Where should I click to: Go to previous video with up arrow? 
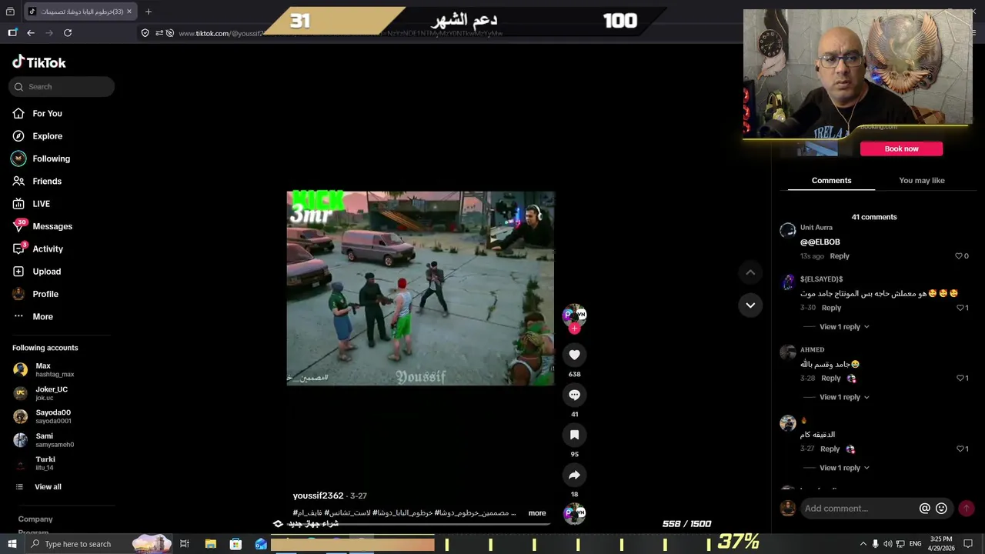[750, 272]
